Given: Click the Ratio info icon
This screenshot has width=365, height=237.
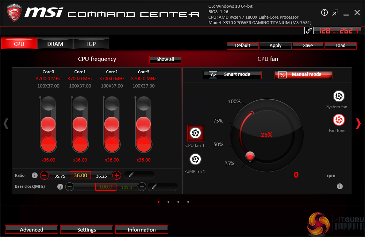Looking at the screenshot, I should pos(34,175).
